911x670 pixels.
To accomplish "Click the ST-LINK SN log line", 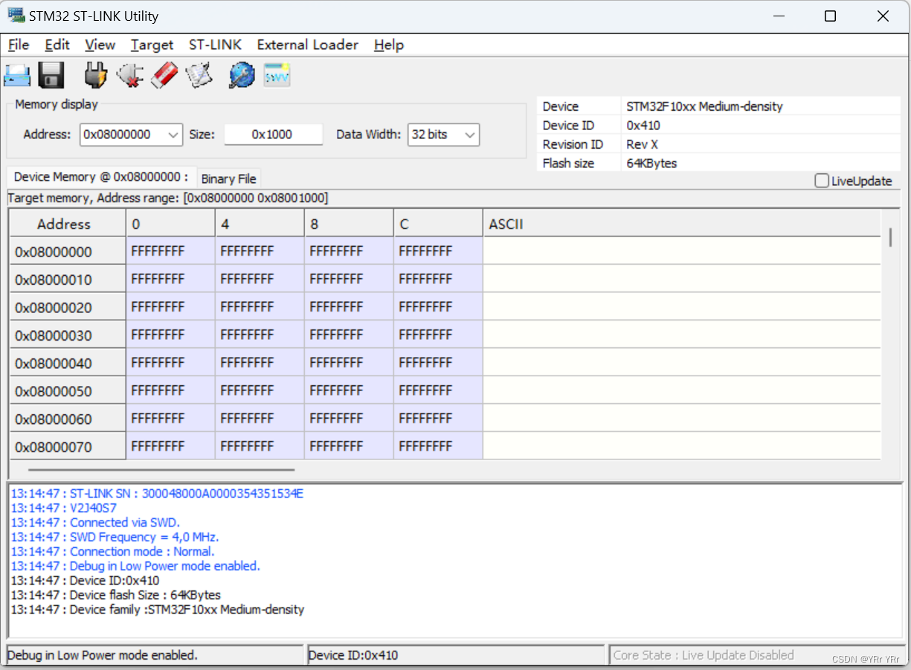I will pos(157,493).
